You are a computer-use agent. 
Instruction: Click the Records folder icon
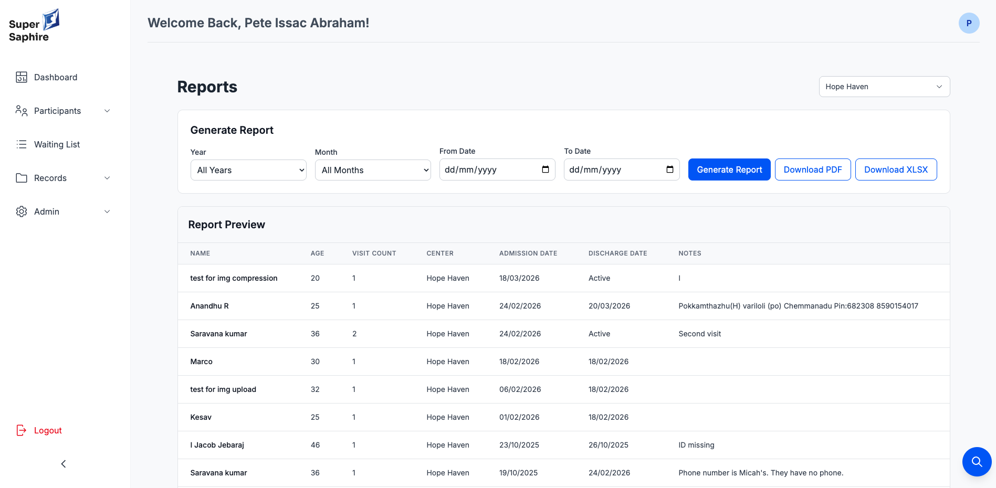click(x=22, y=178)
